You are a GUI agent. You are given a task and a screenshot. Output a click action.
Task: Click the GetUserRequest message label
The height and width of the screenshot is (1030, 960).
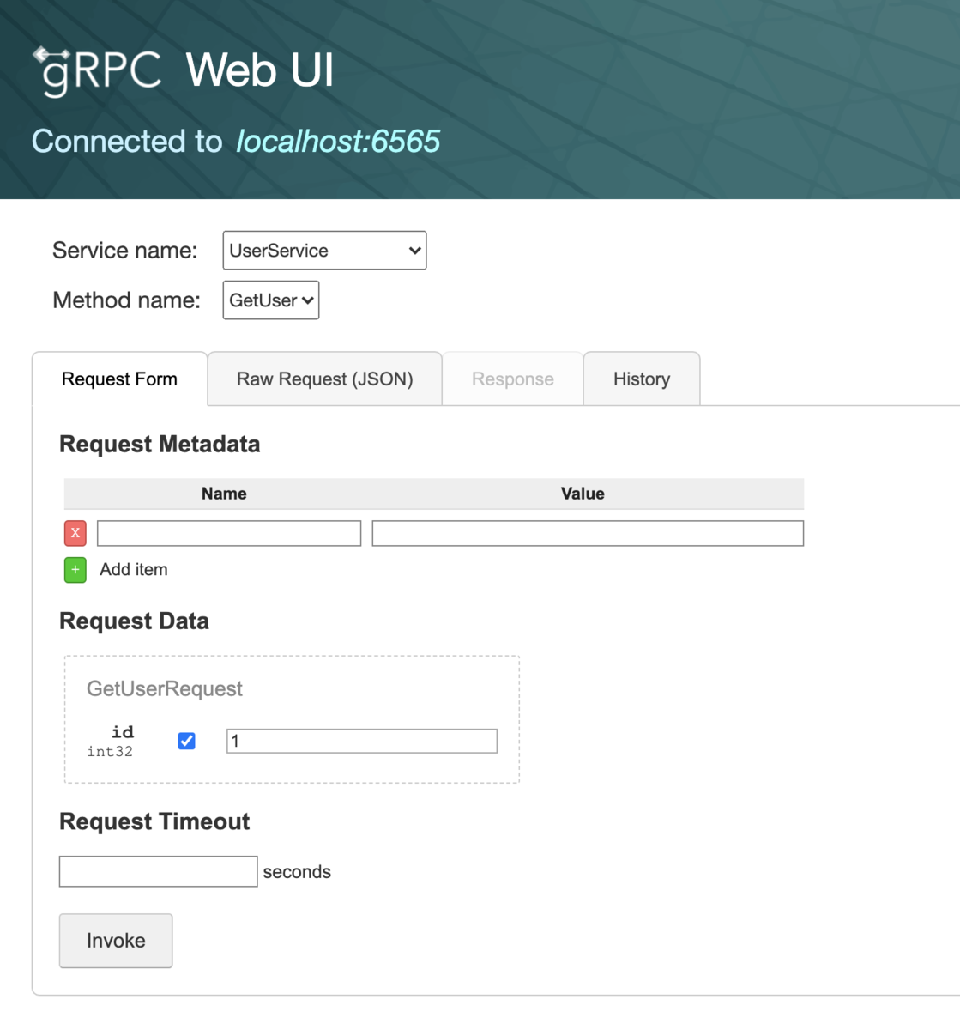(x=165, y=689)
